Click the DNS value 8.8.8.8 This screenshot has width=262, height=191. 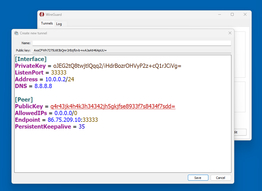(43, 86)
